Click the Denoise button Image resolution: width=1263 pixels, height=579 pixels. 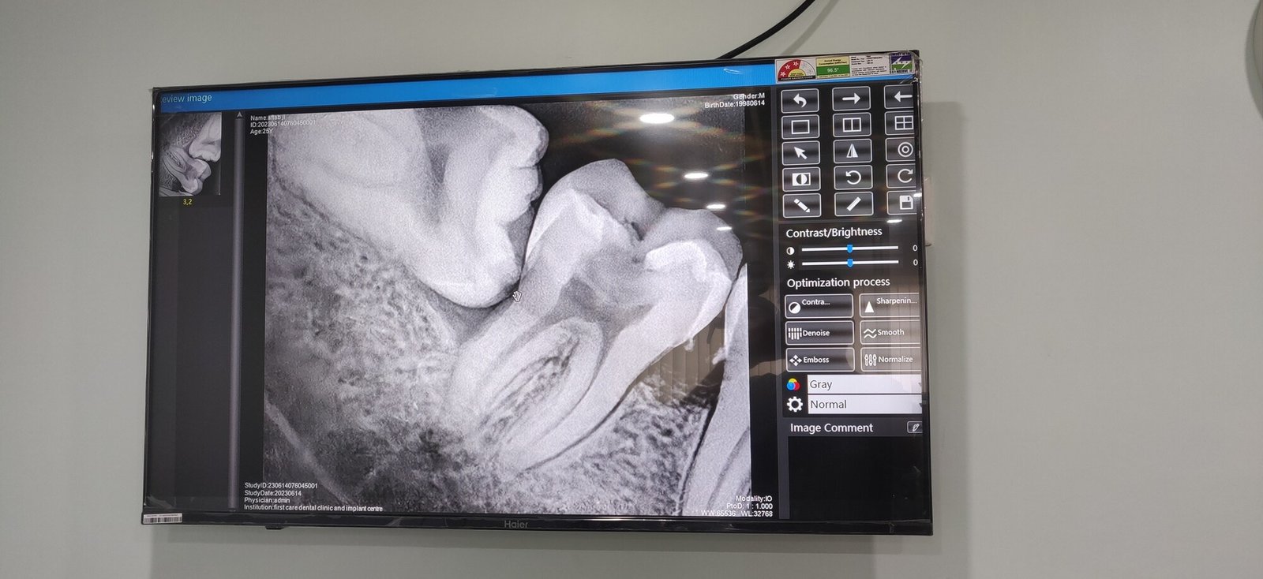pos(819,333)
